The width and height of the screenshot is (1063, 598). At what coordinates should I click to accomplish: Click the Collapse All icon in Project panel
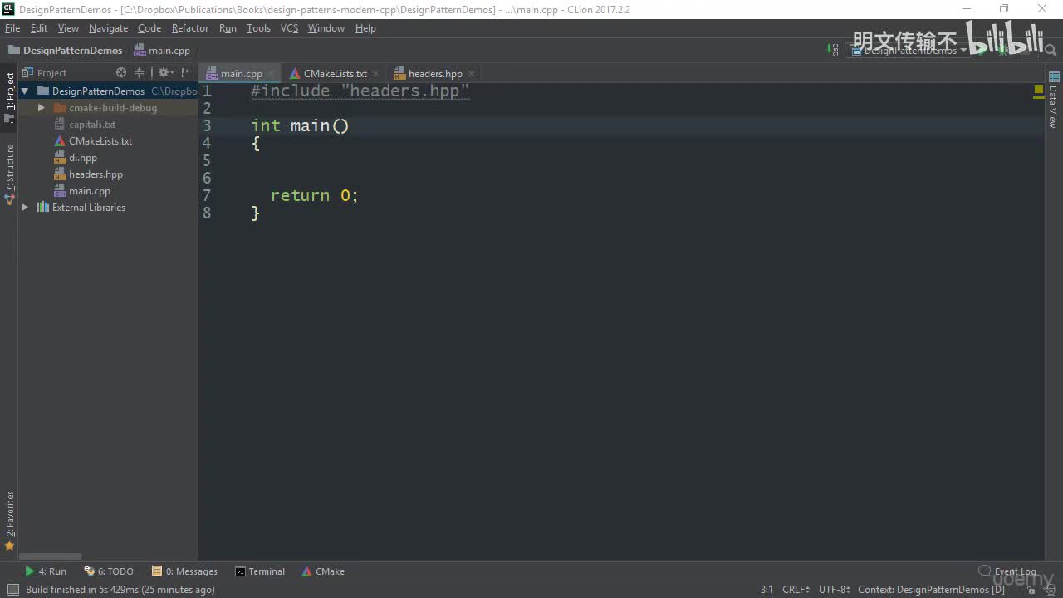click(x=139, y=73)
